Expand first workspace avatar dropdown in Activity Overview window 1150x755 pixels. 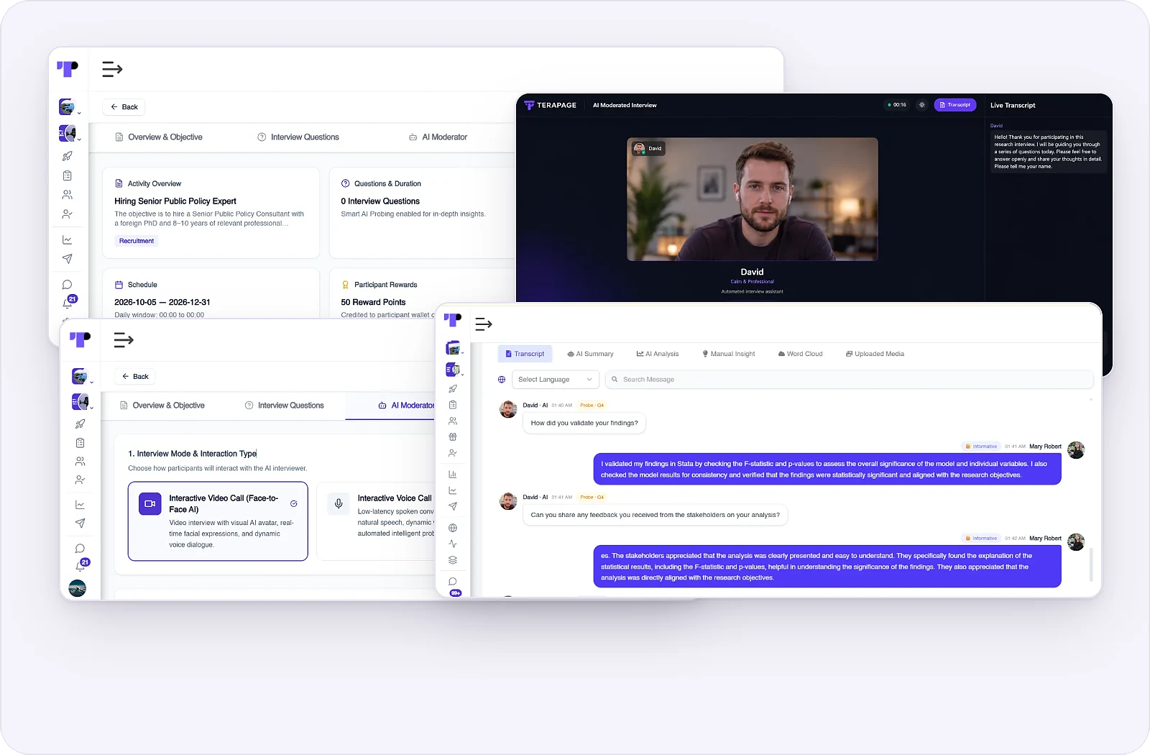(70, 107)
